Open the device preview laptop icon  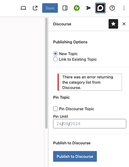pyautogui.click(x=23, y=8)
